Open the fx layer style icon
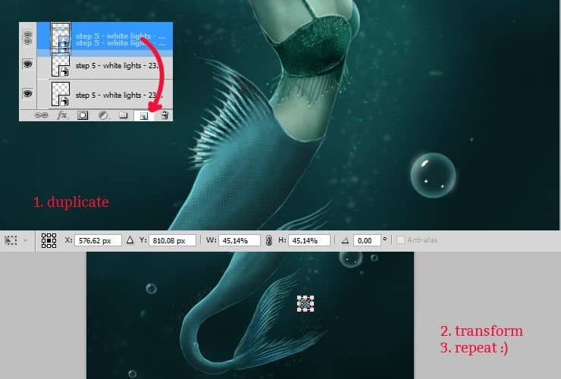561x379 pixels. (62, 115)
